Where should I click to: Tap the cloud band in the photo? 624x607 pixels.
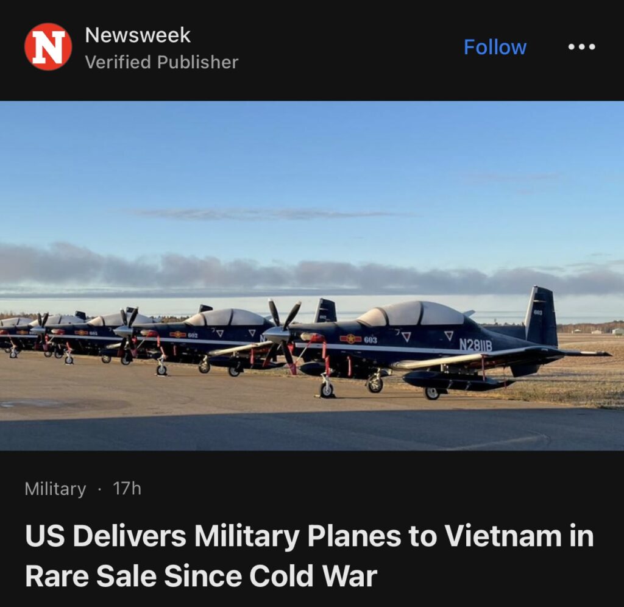click(312, 271)
